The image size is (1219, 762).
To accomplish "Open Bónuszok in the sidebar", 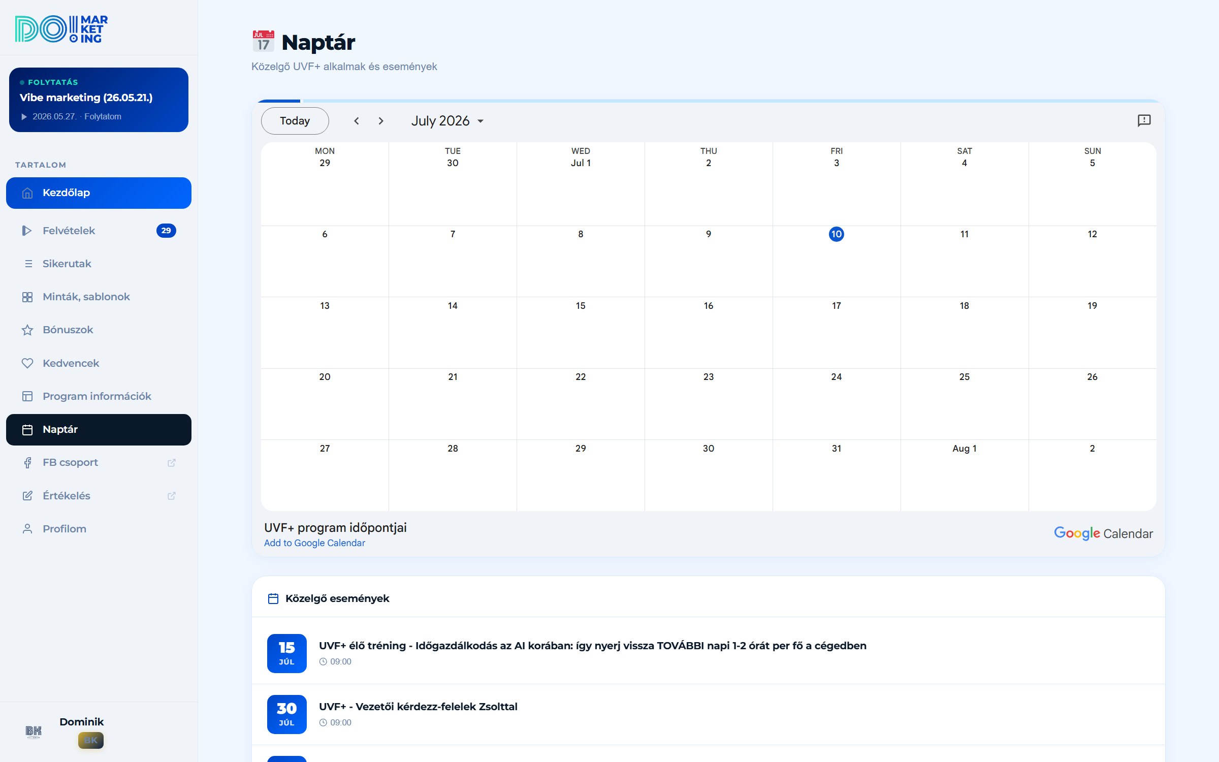I will tap(99, 330).
